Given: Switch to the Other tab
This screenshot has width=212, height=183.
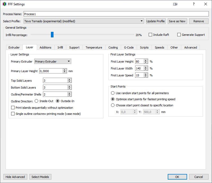Looking at the screenshot, I should 174,47.
